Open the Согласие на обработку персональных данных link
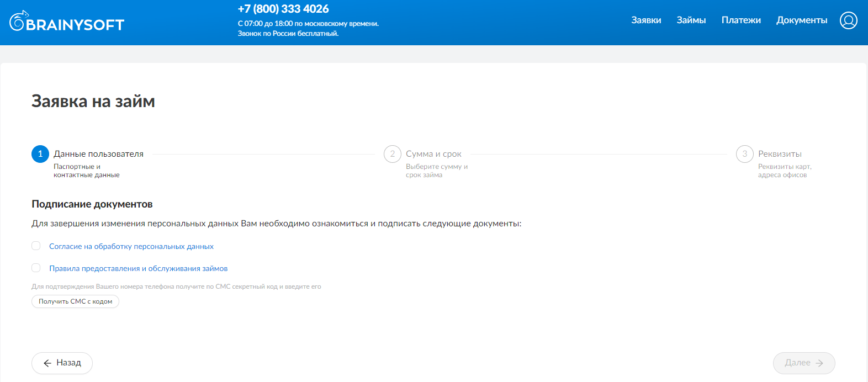Screen dimensions: 868x382 tap(131, 247)
